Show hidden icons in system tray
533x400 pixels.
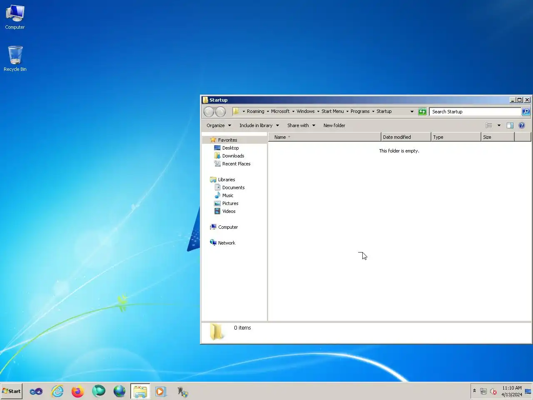[x=474, y=391]
